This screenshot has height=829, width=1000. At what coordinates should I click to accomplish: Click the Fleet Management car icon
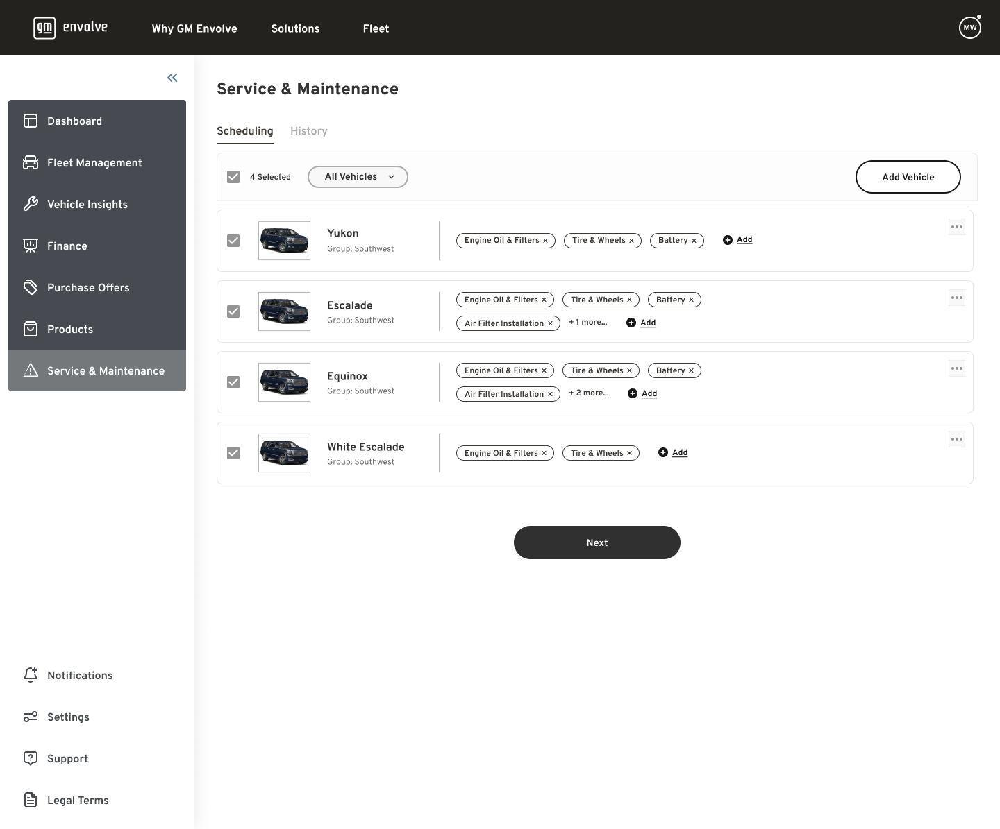click(x=31, y=162)
